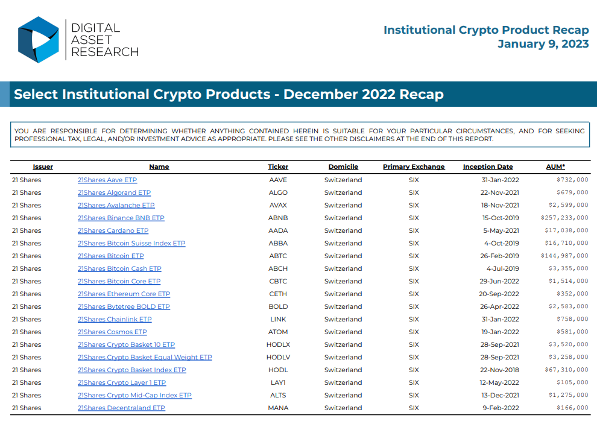Image resolution: width=597 pixels, height=421 pixels.
Task: Click the December 2022 Recap banner heading
Action: 229,94
